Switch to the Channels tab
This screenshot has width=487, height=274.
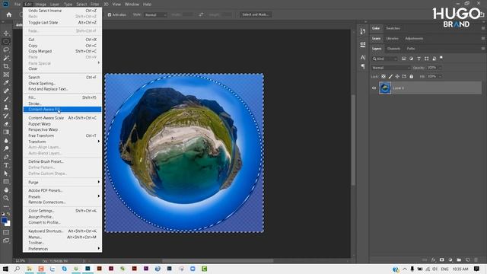[x=393, y=49]
